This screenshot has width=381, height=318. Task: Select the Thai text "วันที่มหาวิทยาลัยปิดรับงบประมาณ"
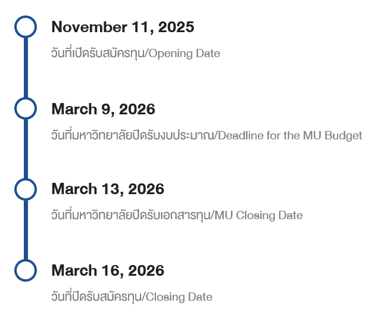coord(133,135)
